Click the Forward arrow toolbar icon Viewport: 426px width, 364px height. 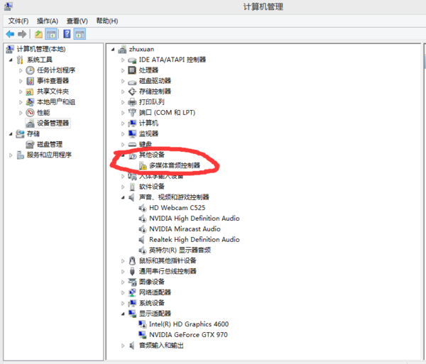click(x=23, y=34)
